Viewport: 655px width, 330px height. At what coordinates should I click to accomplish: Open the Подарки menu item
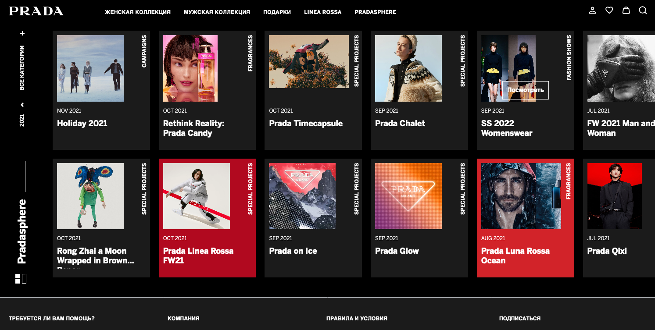pyautogui.click(x=277, y=12)
